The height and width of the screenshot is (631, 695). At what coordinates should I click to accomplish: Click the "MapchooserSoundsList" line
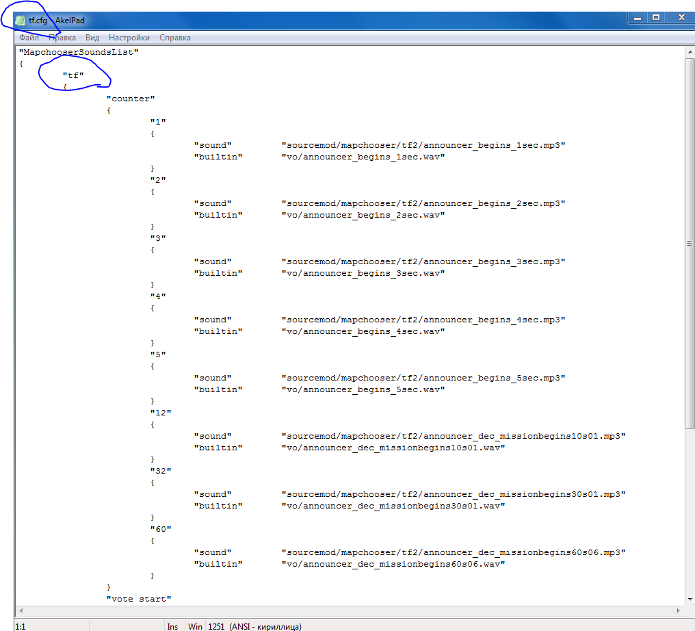point(79,52)
